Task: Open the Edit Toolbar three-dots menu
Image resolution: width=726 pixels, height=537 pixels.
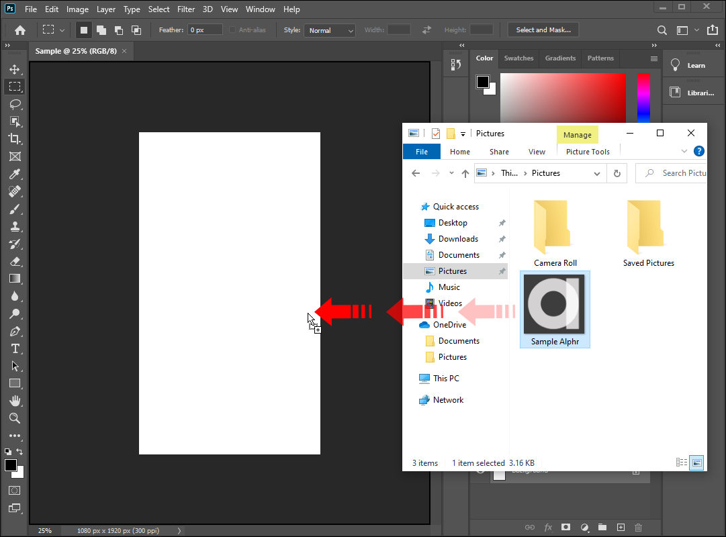Action: pyautogui.click(x=15, y=436)
